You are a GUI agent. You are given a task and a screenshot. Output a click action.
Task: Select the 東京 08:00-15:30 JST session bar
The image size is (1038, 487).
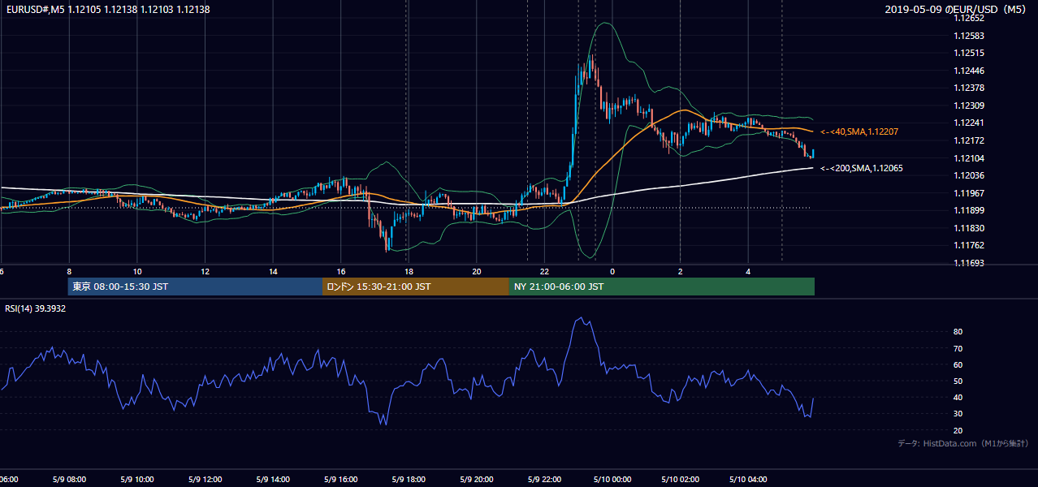coord(195,287)
